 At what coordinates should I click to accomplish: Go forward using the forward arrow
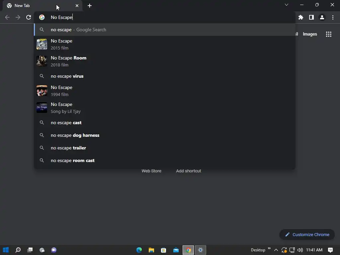click(18, 17)
